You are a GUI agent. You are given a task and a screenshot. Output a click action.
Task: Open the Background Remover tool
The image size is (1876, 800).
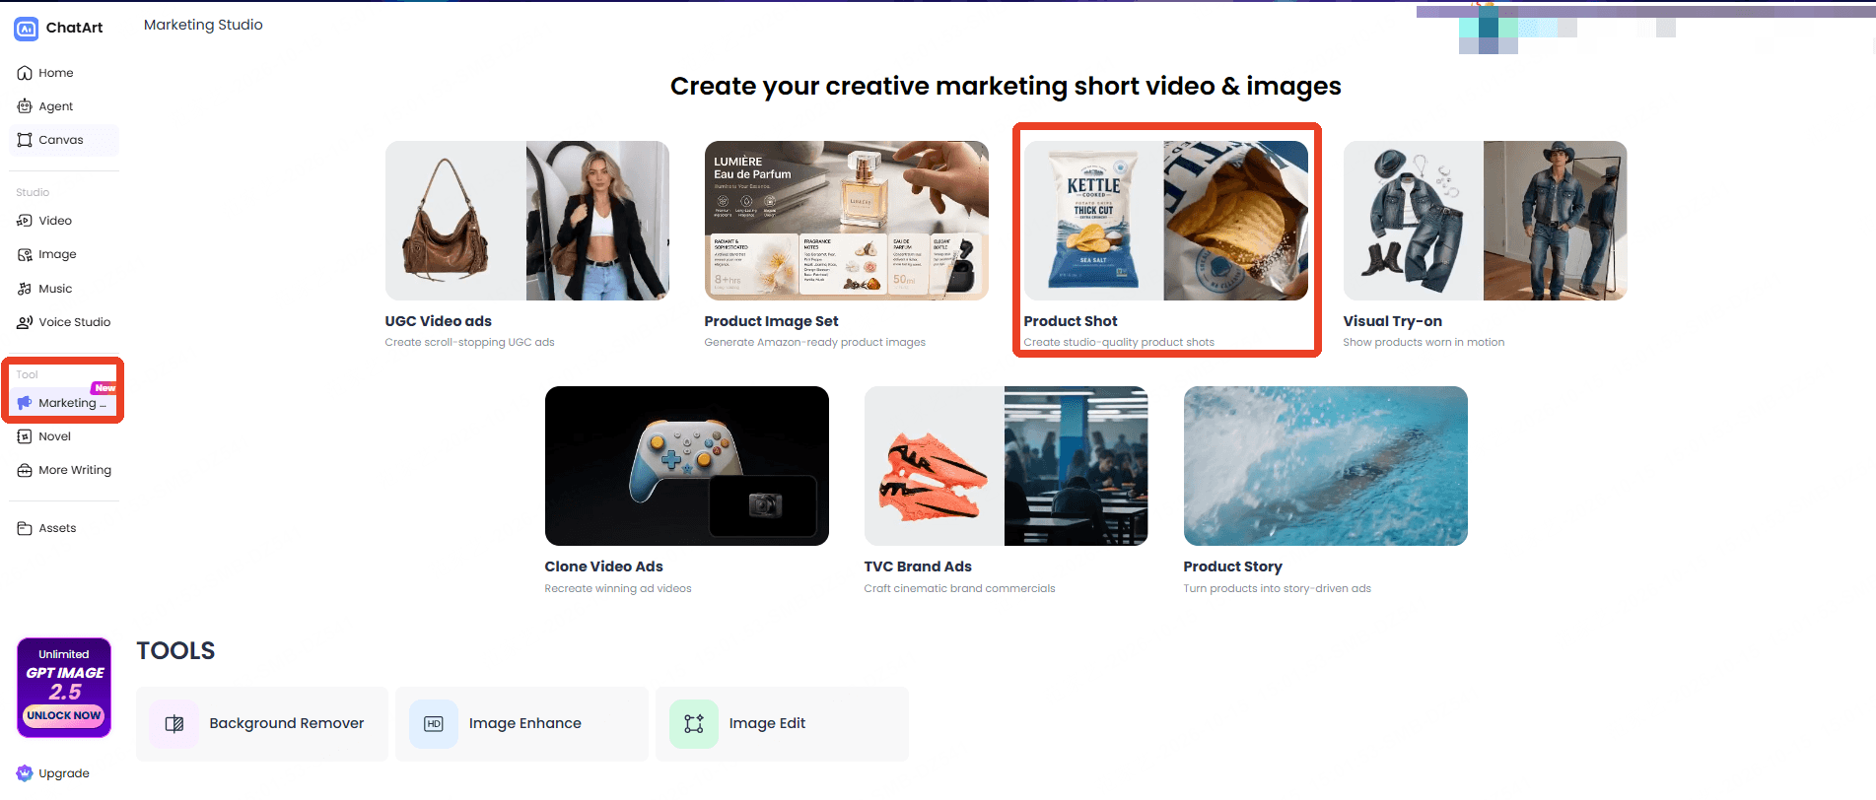[261, 724]
